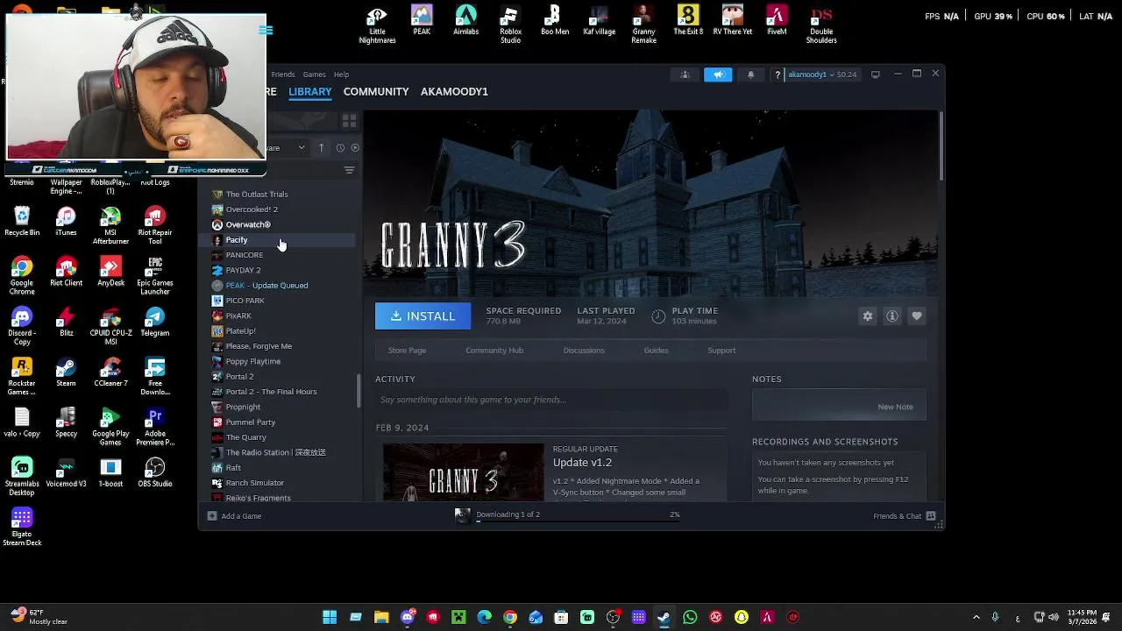Image resolution: width=1122 pixels, height=631 pixels.
Task: Open the Help menu in Steam
Action: click(x=341, y=74)
